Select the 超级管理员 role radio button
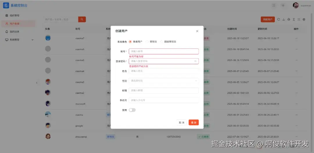The width and height of the screenshot is (314, 153). point(162,42)
